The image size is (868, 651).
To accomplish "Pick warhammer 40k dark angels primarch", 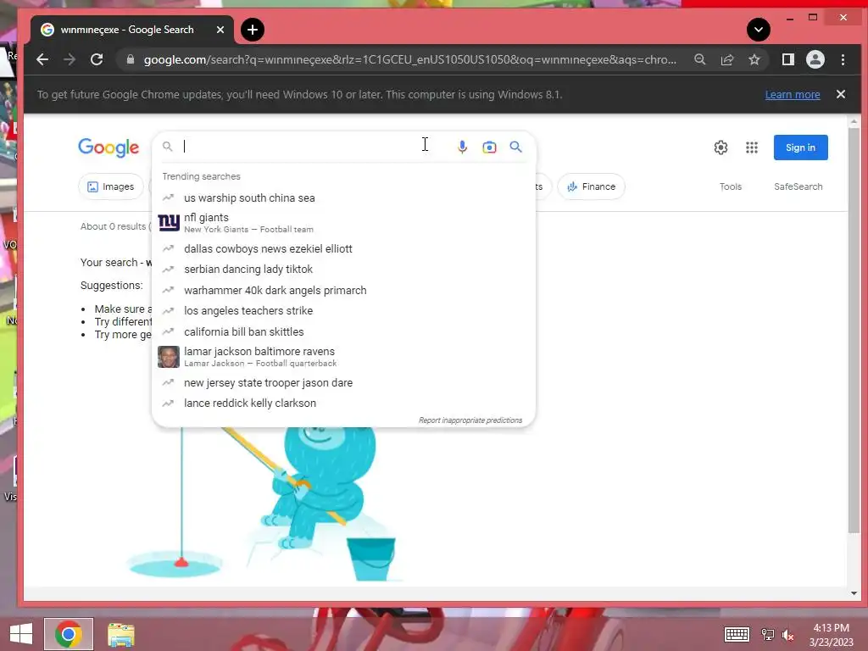I will [343, 291].
